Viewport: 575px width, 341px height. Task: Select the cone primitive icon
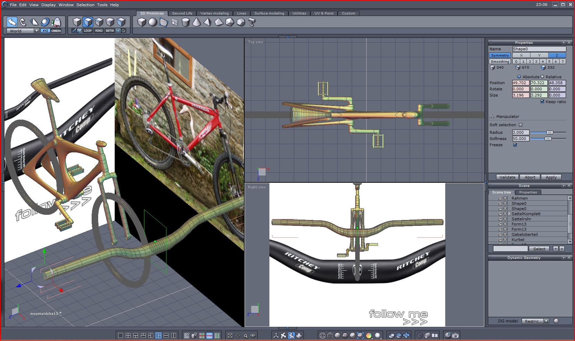tap(196, 22)
